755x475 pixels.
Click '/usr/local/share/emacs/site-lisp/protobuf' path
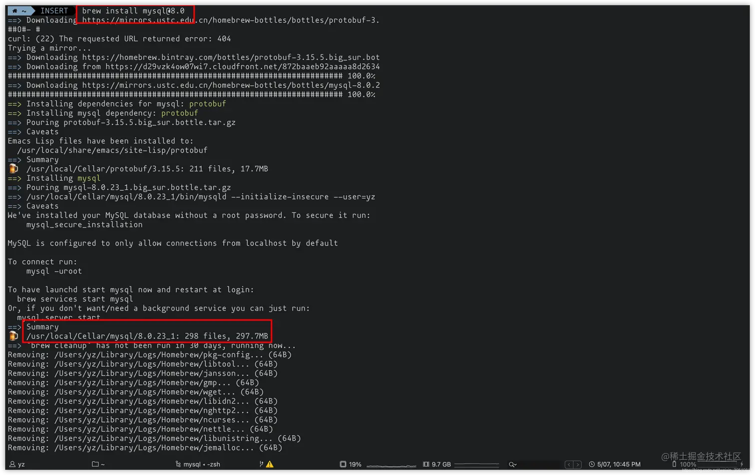[112, 150]
